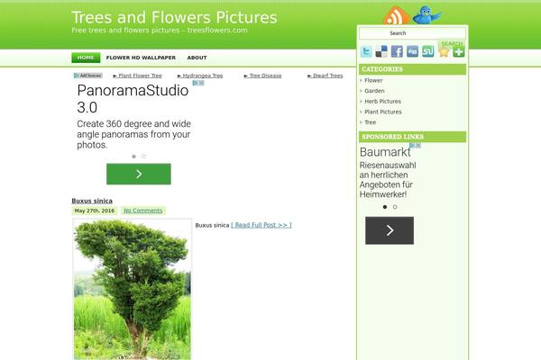Screen dimensions: 541x360
Task: Open the Buxus sinica tree thumbnail
Action: pos(133,290)
